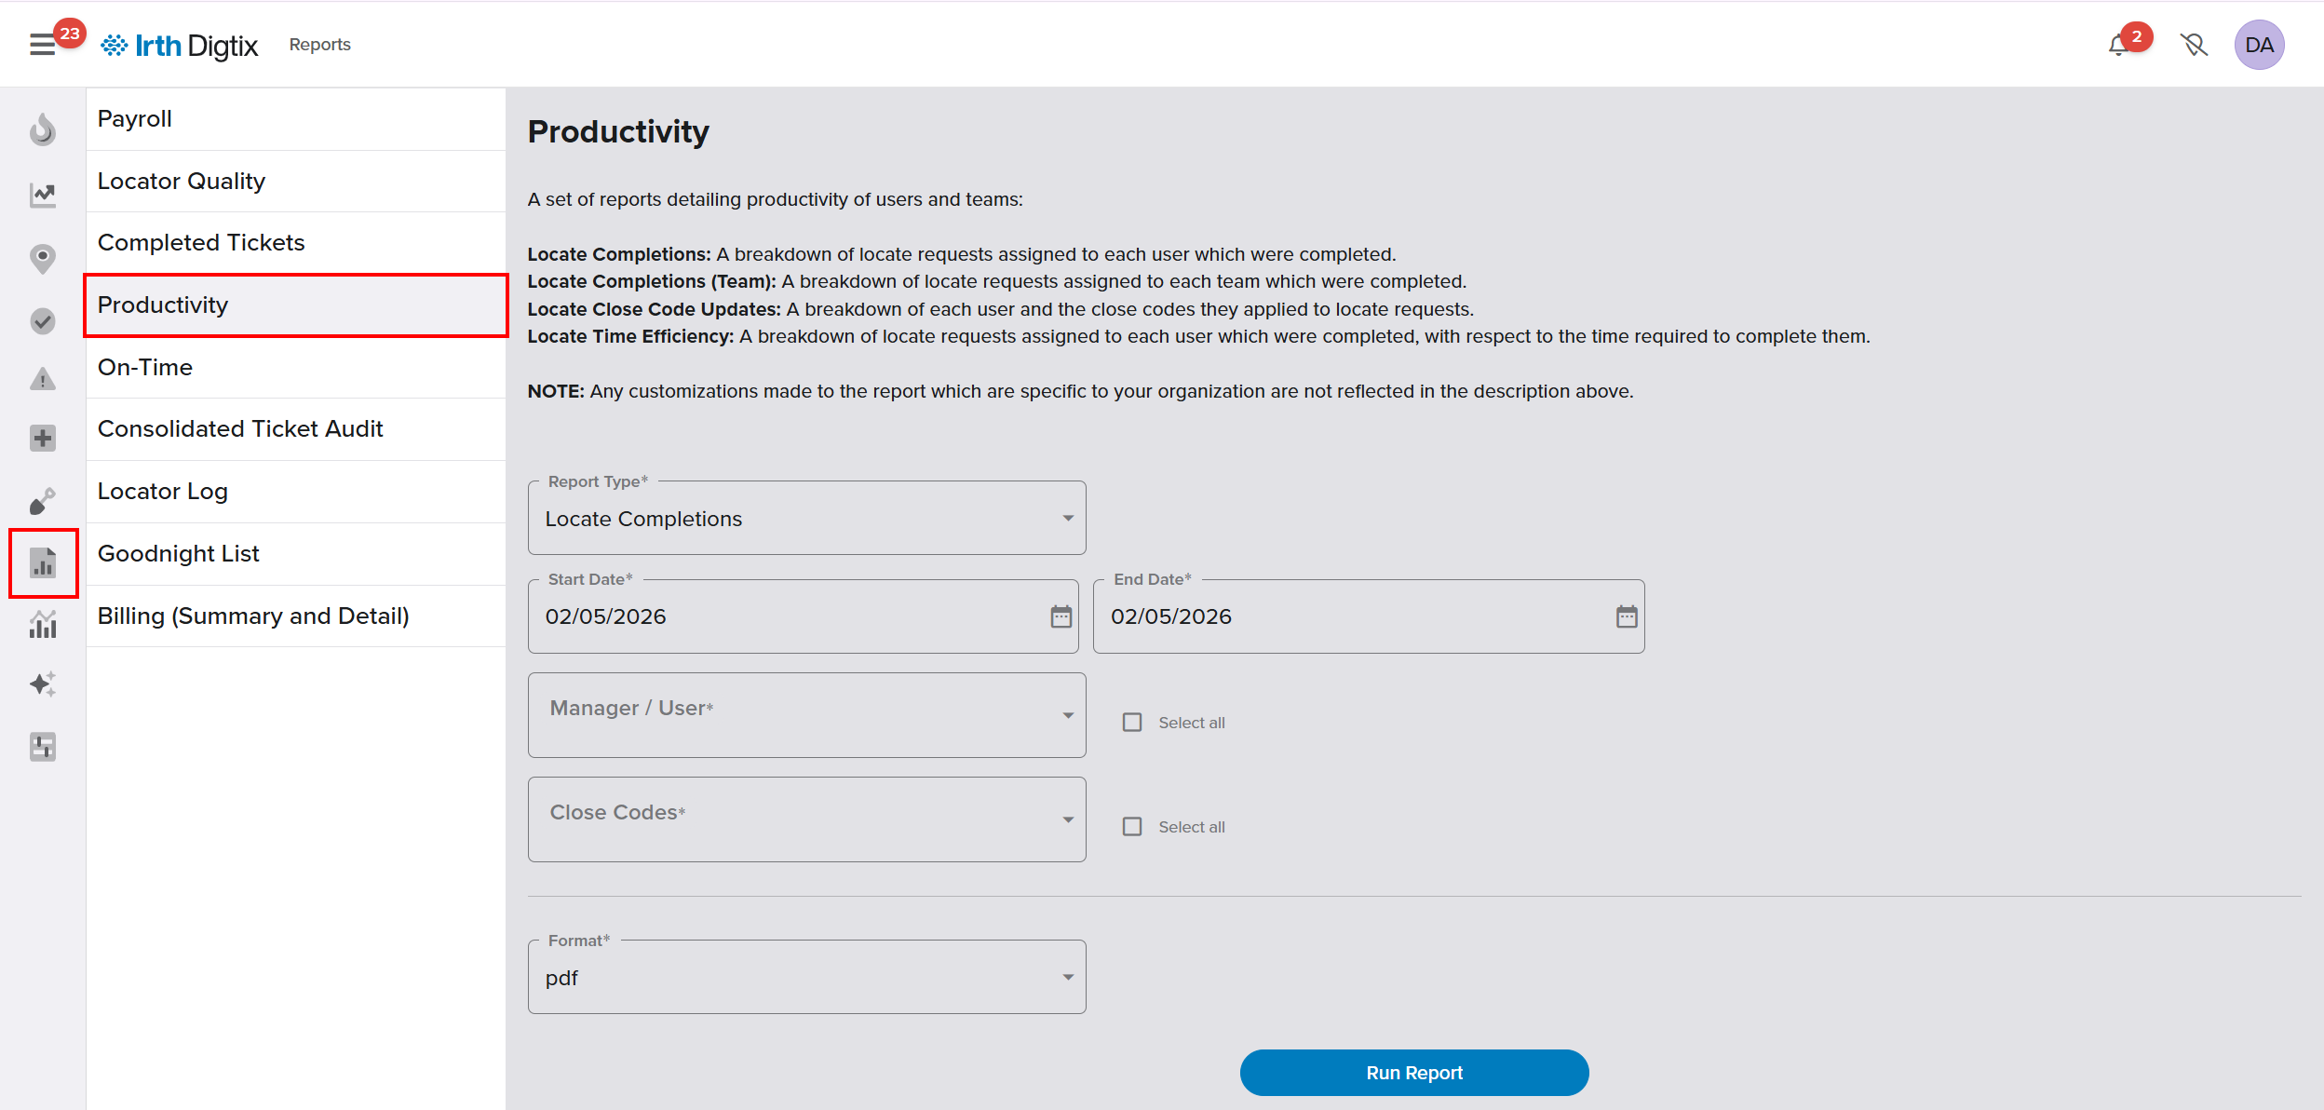This screenshot has width=2324, height=1110.
Task: Select the Payroll report
Action: 135,119
